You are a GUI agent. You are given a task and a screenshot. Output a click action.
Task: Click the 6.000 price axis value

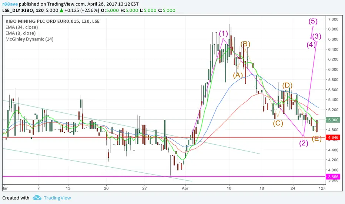(x=333, y=69)
